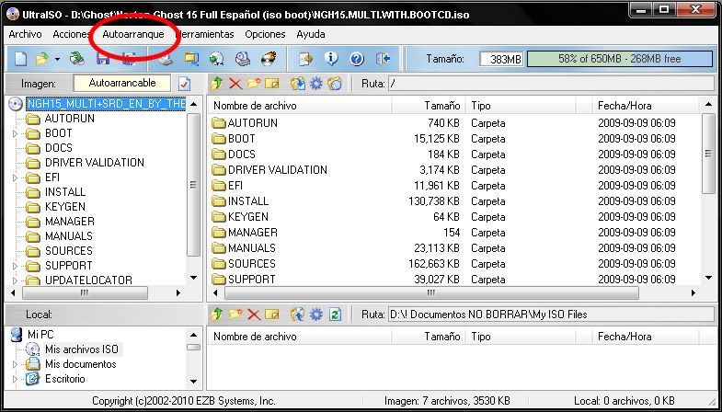
Task: Click the red Delete X in Local pane
Action: tap(254, 315)
